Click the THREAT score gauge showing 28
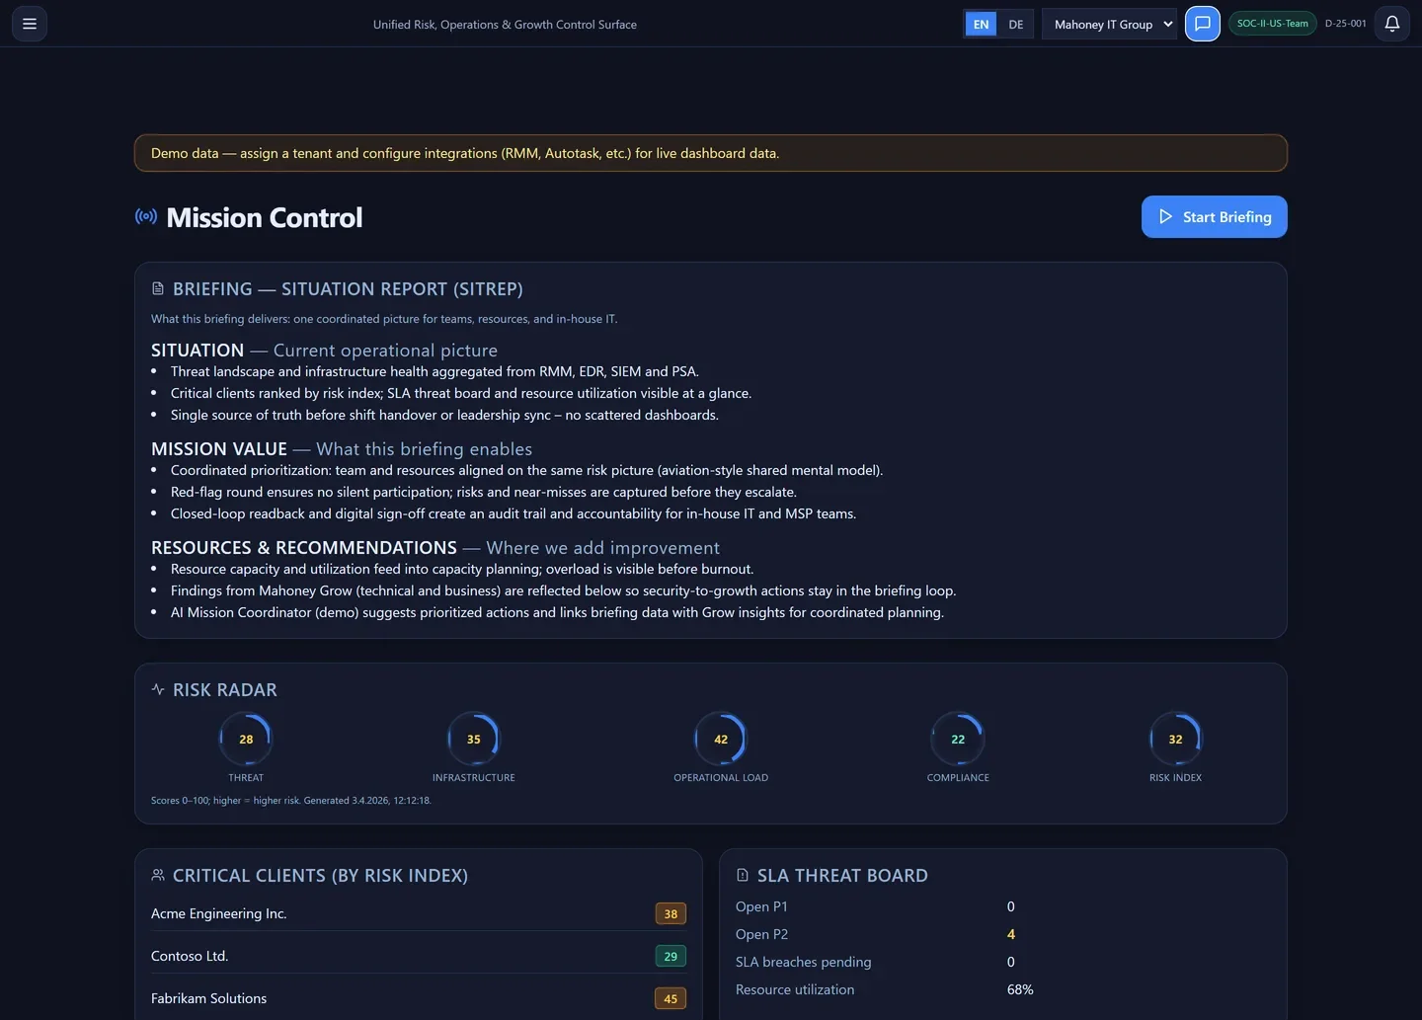The image size is (1422, 1020). point(246,739)
